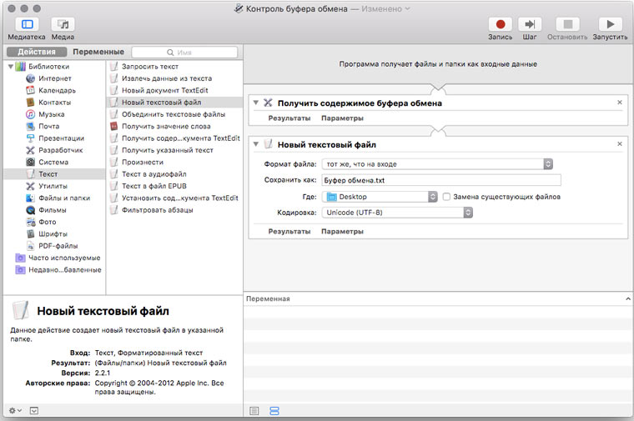This screenshot has width=634, height=421.
Task: Collapse the Переменная panel chevron
Action: (x=627, y=299)
